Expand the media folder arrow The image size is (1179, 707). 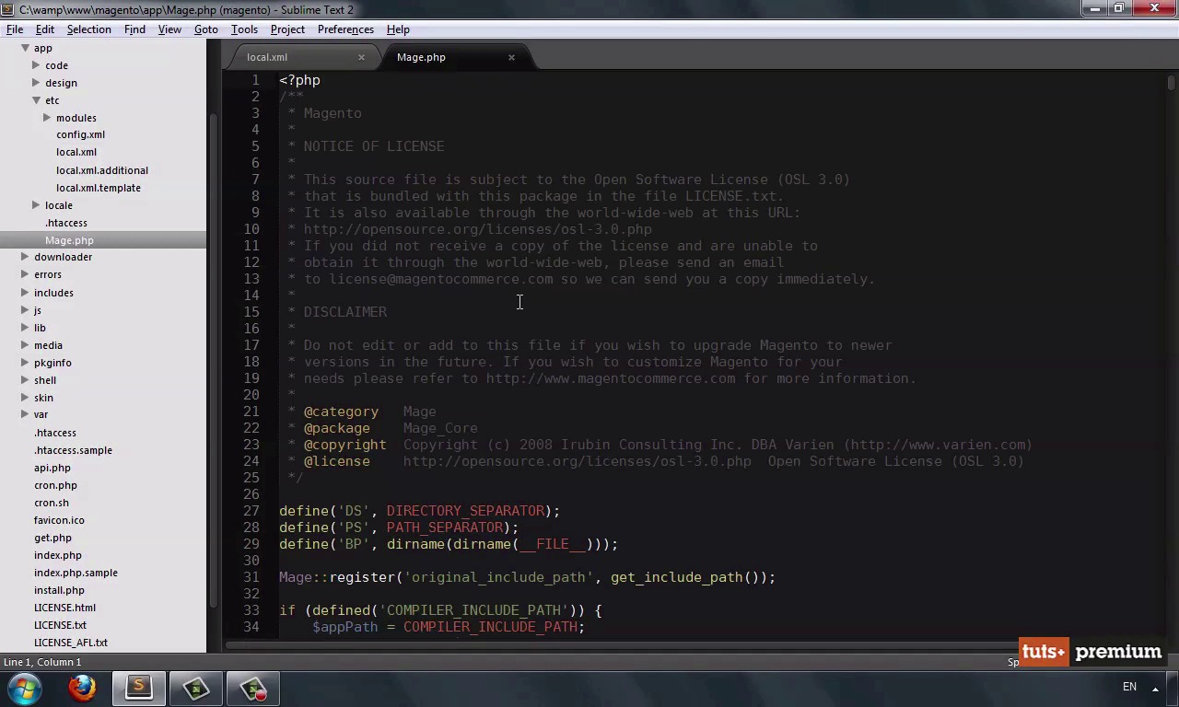[x=25, y=345]
